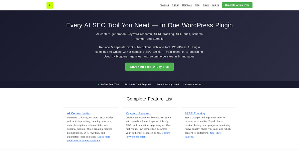Click checkmark beside 14-Day Free Trial
Viewport: 299px width, 150px height.
[x=99, y=84]
